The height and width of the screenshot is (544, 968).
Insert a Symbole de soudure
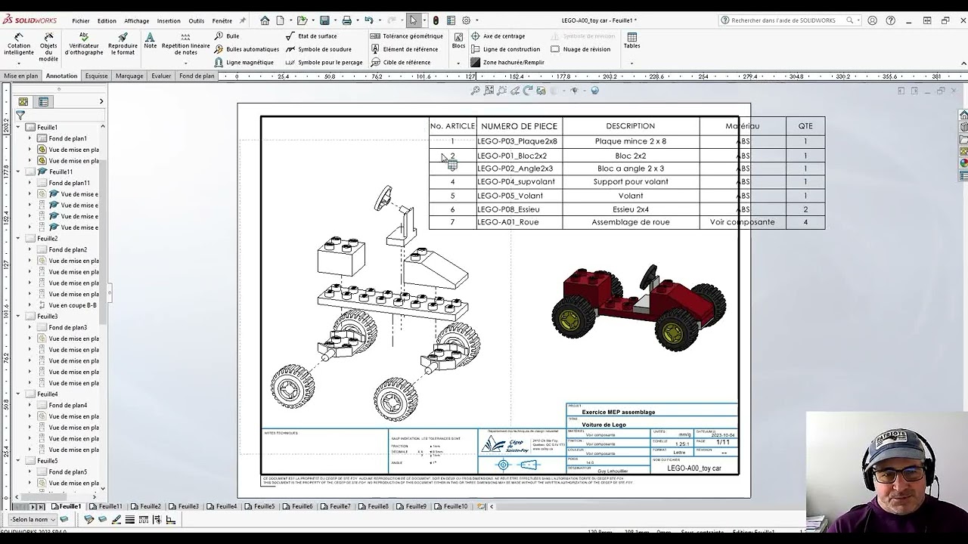pyautogui.click(x=318, y=49)
